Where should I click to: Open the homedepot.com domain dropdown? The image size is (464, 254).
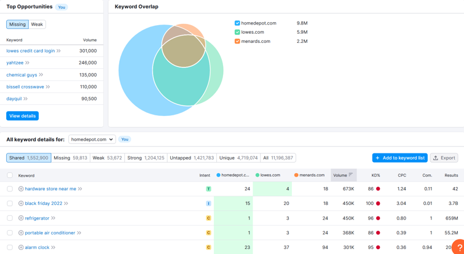92,139
